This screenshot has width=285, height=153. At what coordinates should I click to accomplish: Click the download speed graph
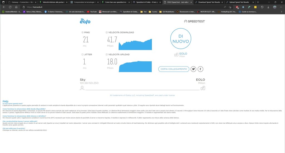pos(135,45)
